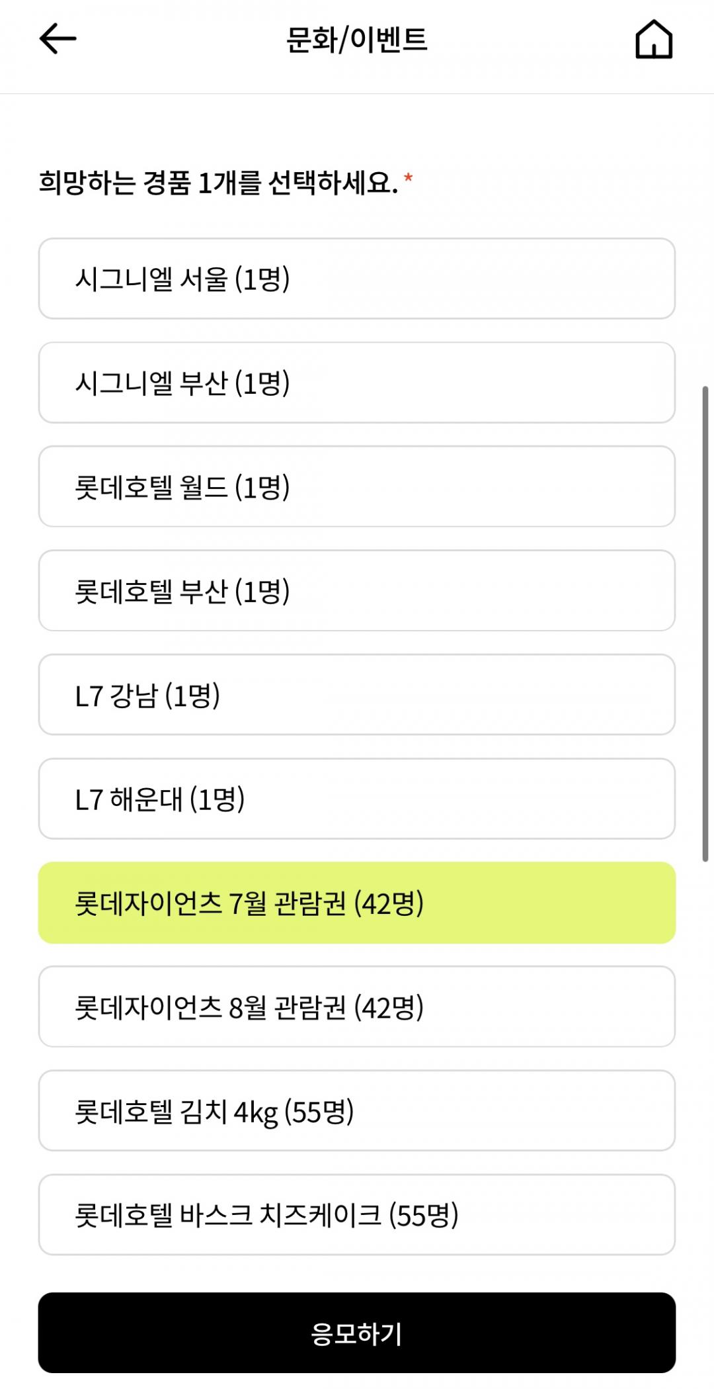Select 롯데호텔 부산 (1명) option
714x1389 pixels.
[x=356, y=590]
